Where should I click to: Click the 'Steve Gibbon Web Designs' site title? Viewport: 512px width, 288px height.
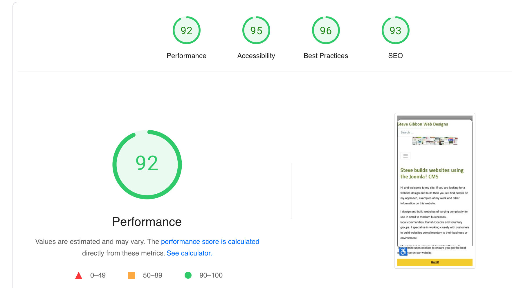tap(423, 124)
